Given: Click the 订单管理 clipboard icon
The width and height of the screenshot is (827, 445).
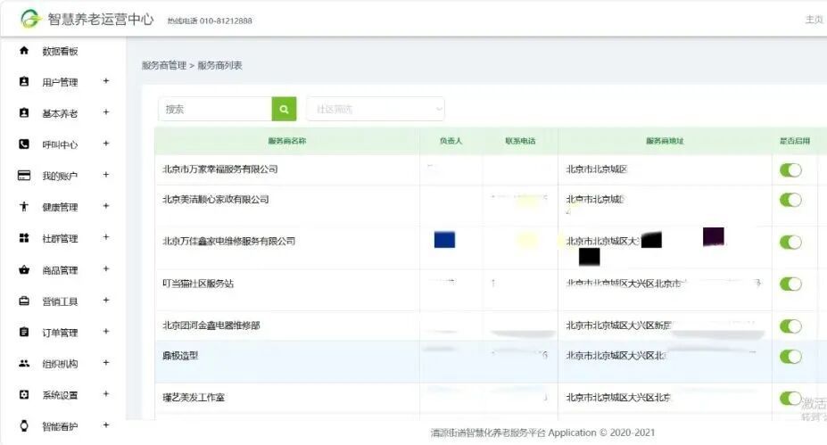Looking at the screenshot, I should [24, 332].
